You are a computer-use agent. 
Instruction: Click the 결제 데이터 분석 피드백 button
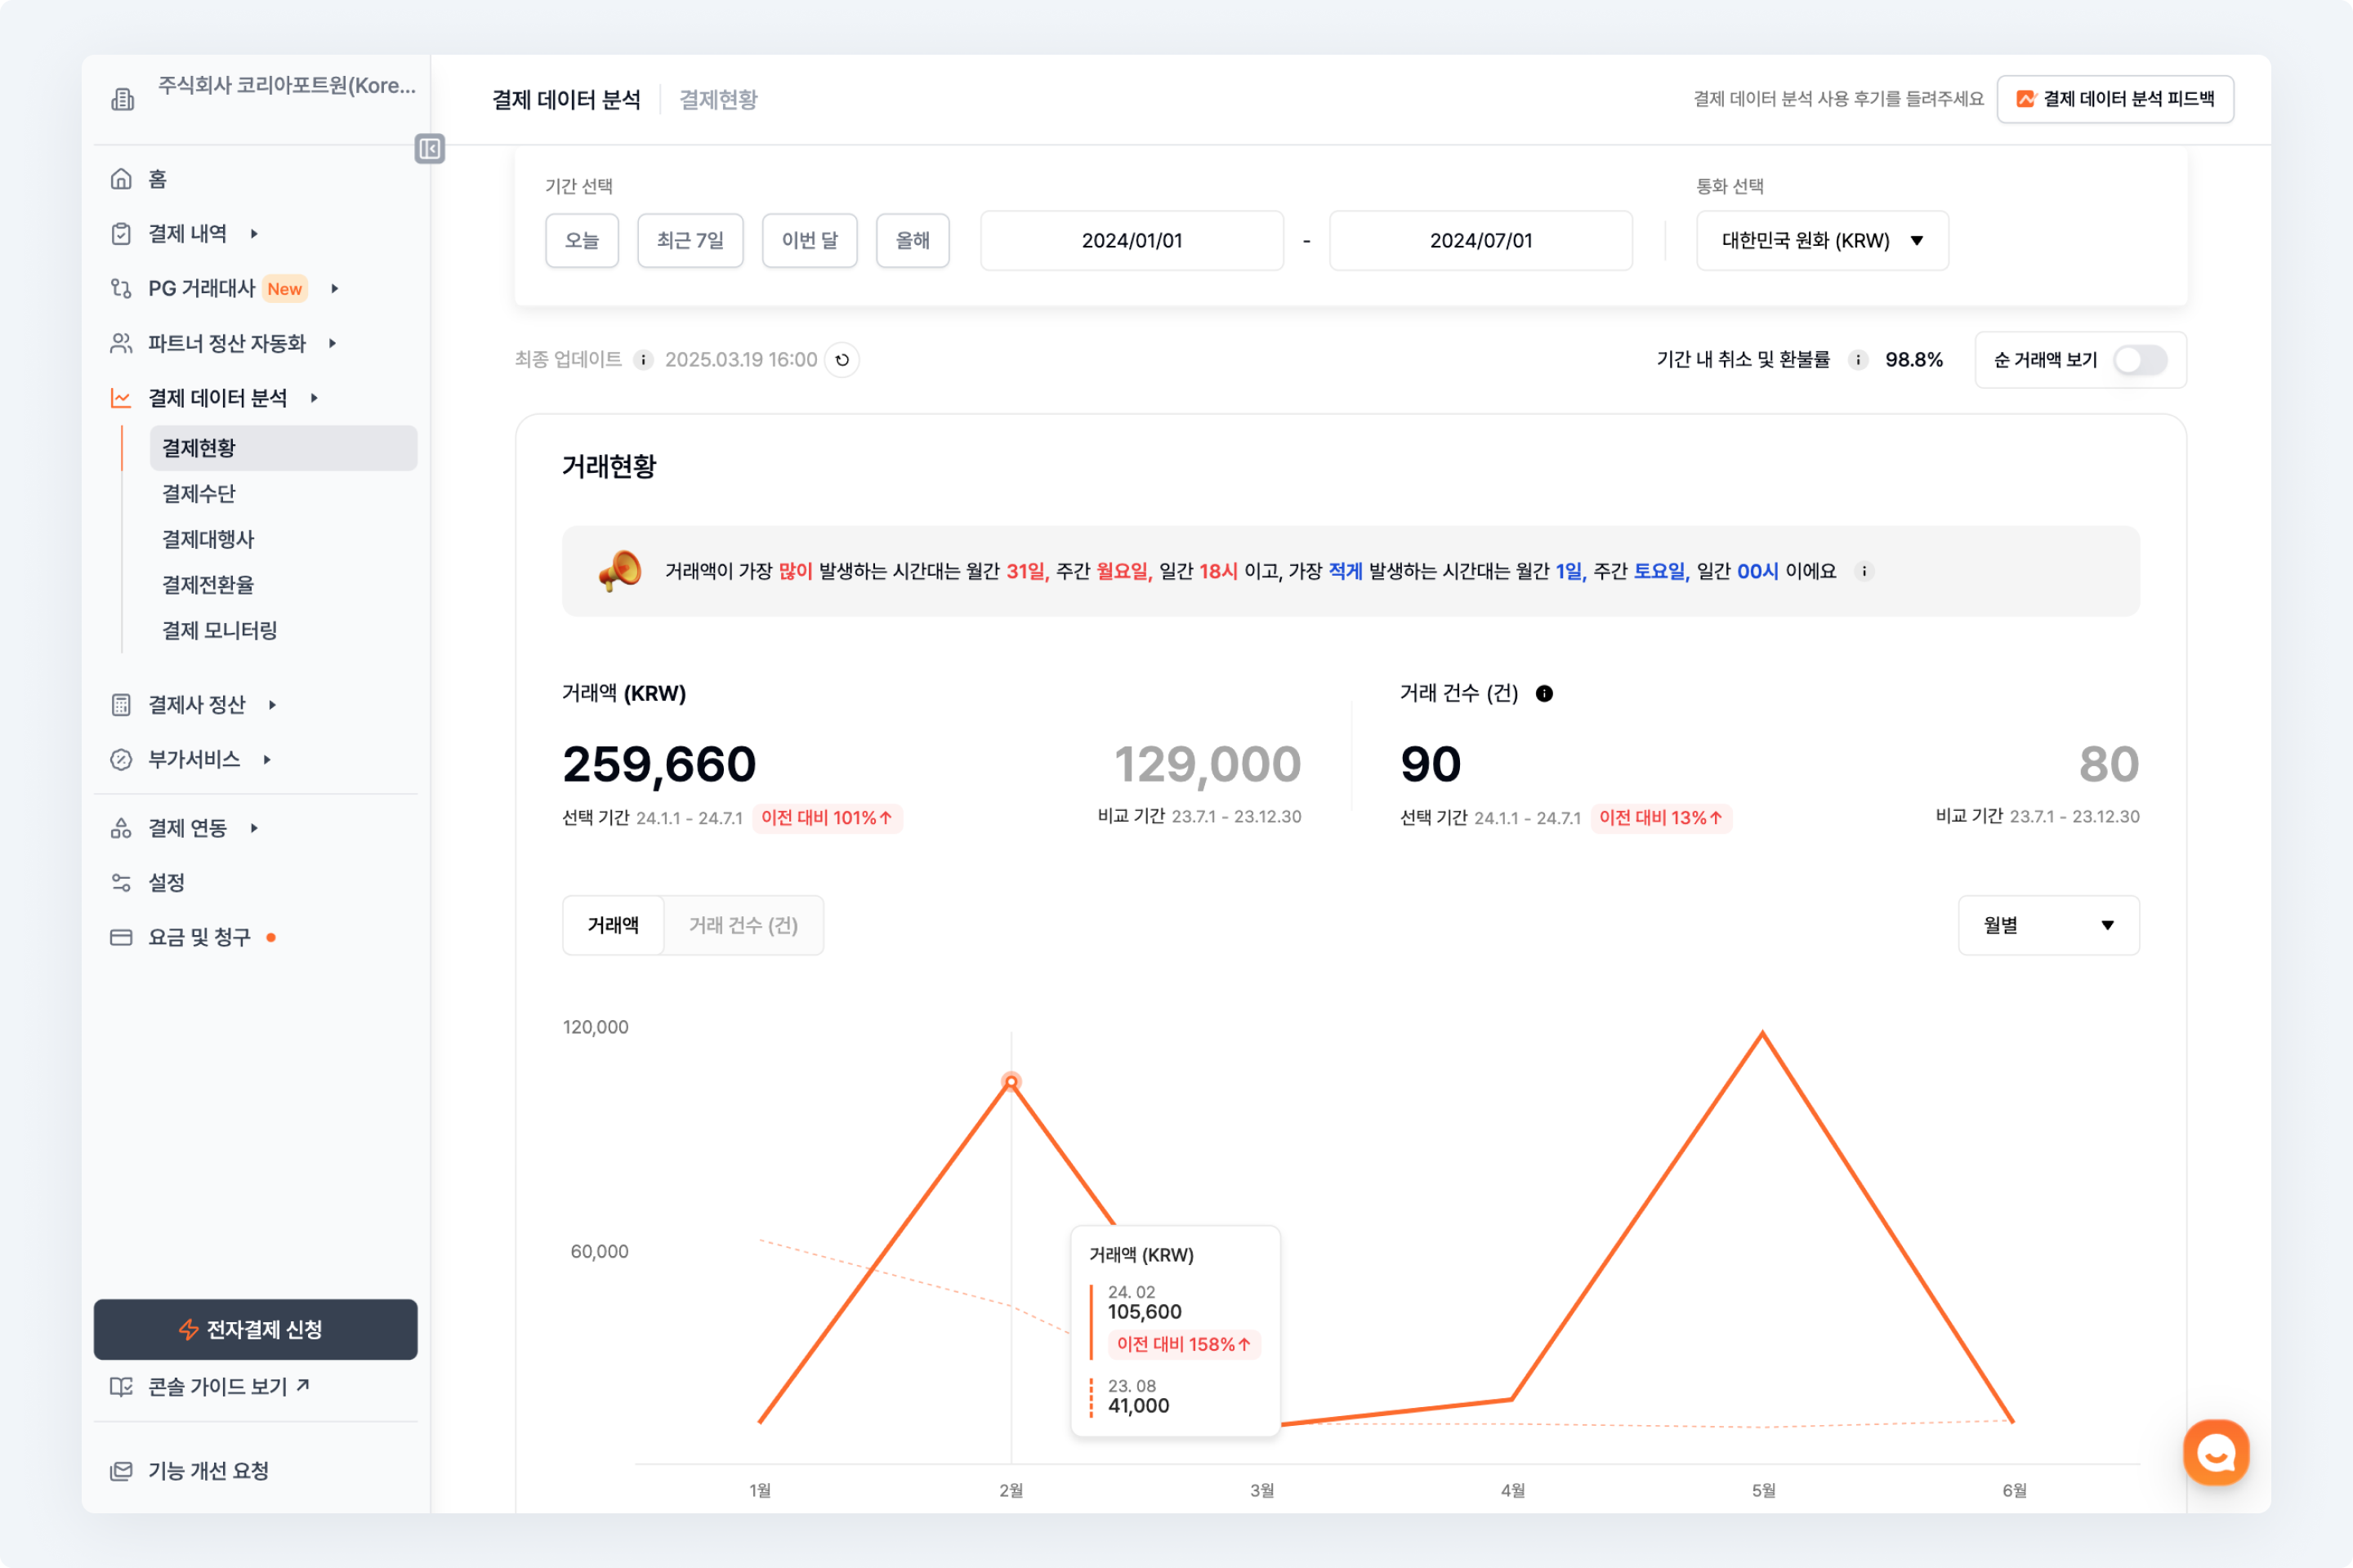(2115, 99)
